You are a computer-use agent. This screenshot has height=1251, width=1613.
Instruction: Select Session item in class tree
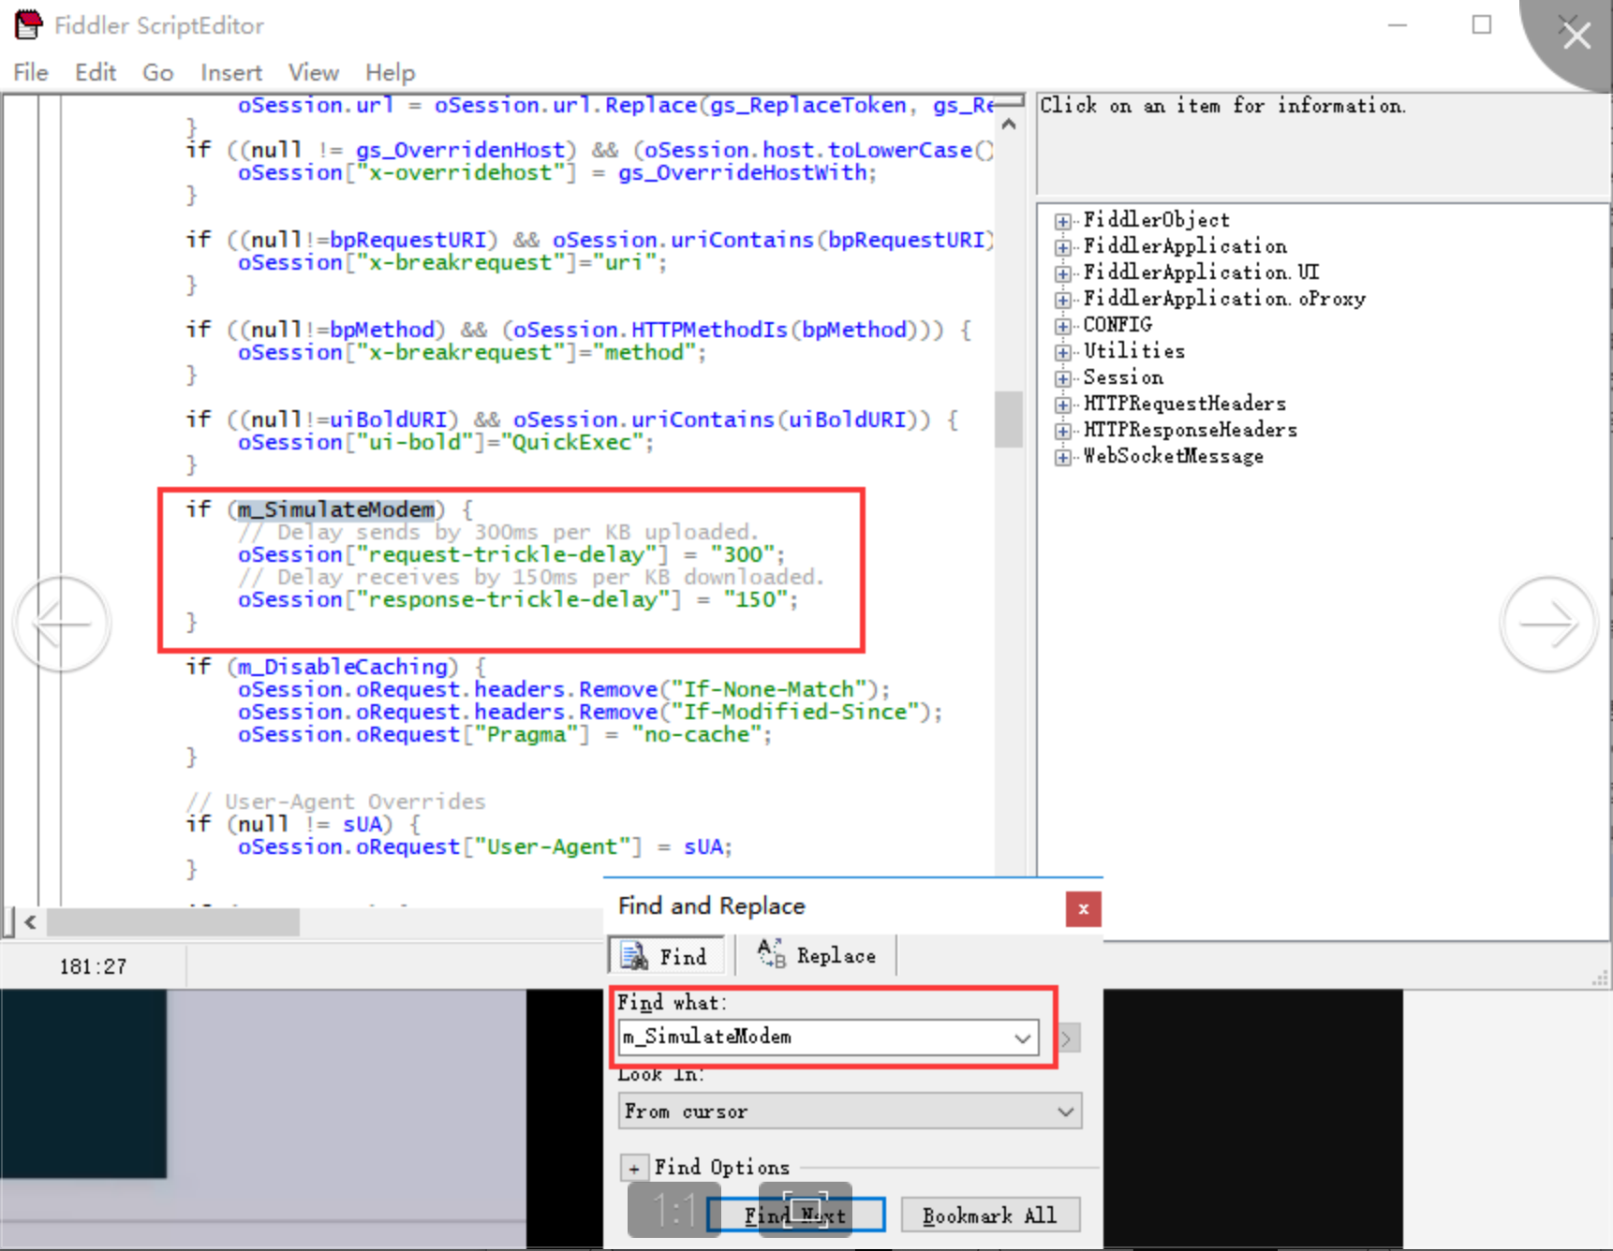(1123, 377)
